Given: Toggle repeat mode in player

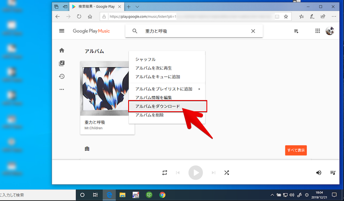Looking at the screenshot, I should point(165,173).
